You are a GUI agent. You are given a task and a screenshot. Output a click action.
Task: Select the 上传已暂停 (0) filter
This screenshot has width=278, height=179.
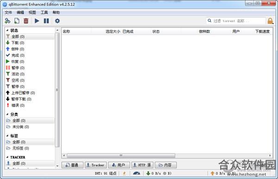30,93
